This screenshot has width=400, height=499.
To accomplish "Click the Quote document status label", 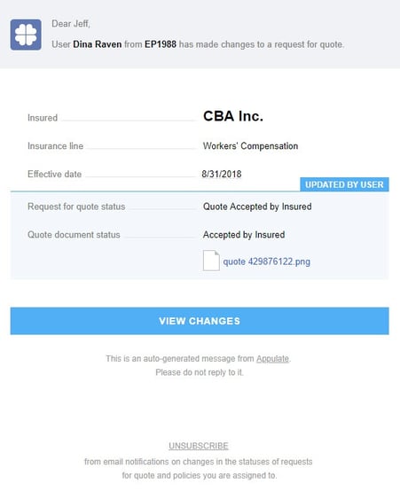I will [x=74, y=235].
